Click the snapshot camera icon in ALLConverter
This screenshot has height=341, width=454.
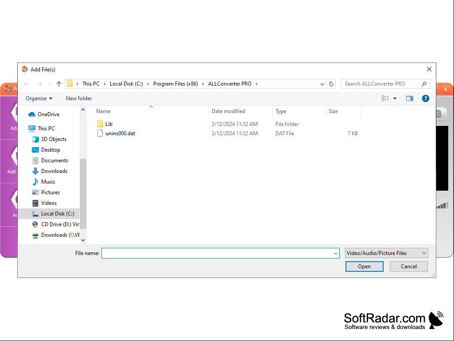click(438, 114)
